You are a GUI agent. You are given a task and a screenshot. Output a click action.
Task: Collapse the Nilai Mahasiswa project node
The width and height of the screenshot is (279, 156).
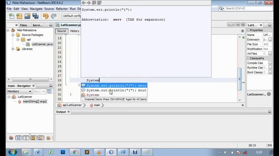8,30
